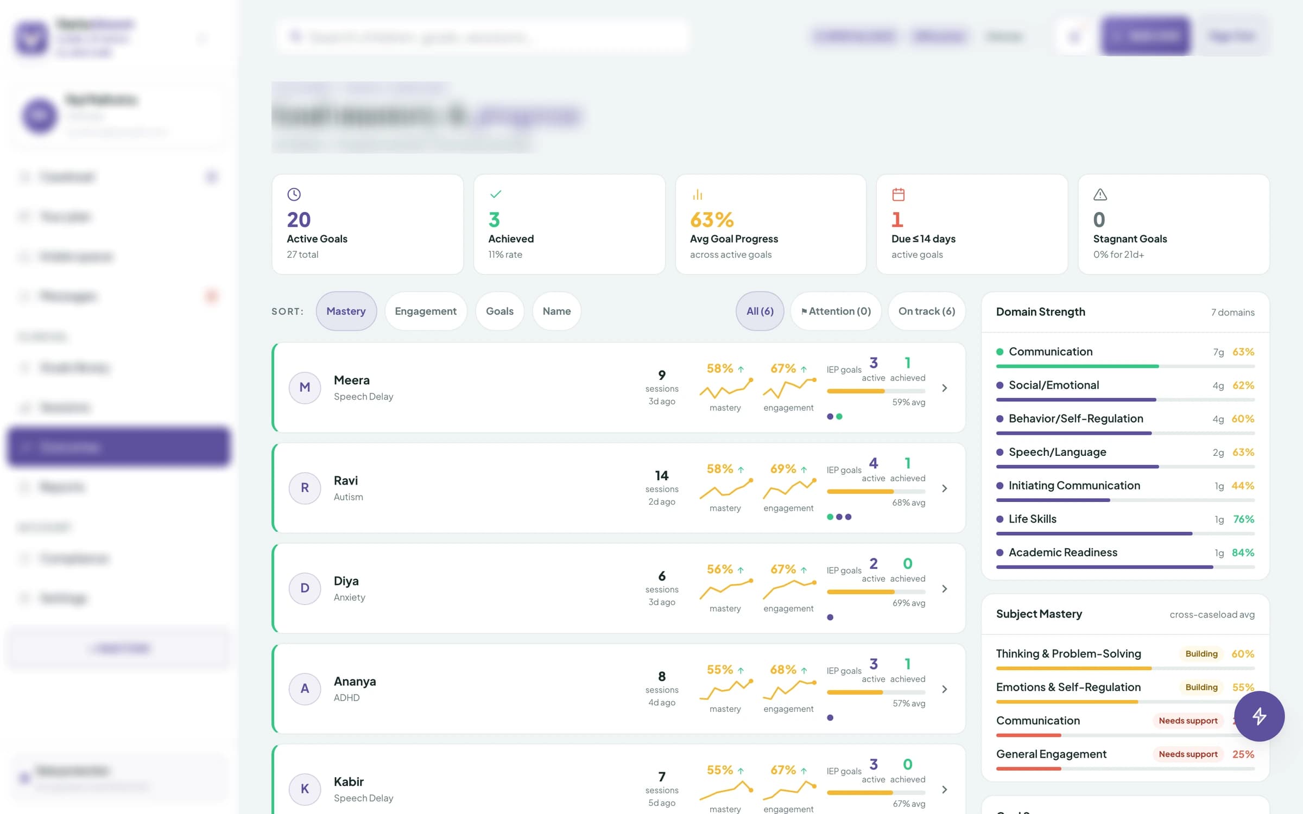Screen dimensions: 1303x814
Task: Filter to On track (6) children
Action: click(926, 311)
